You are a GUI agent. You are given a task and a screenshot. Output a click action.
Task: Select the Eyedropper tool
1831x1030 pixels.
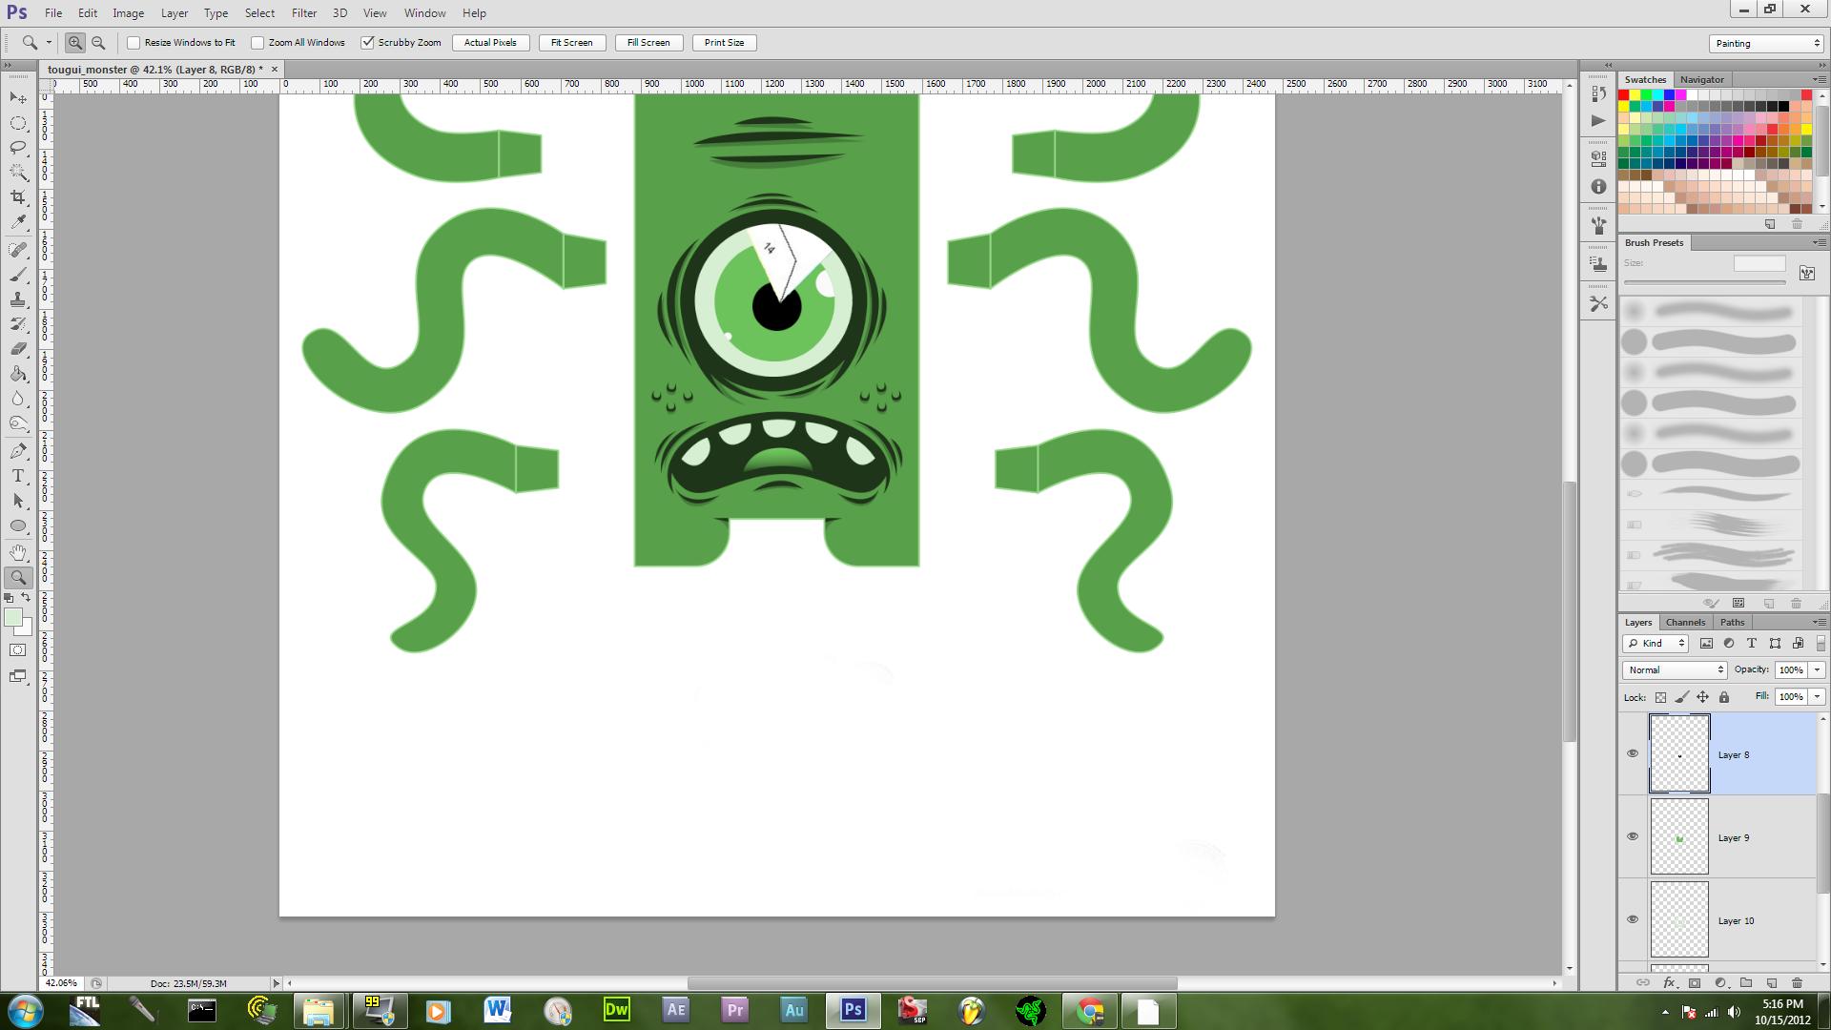pyautogui.click(x=18, y=222)
